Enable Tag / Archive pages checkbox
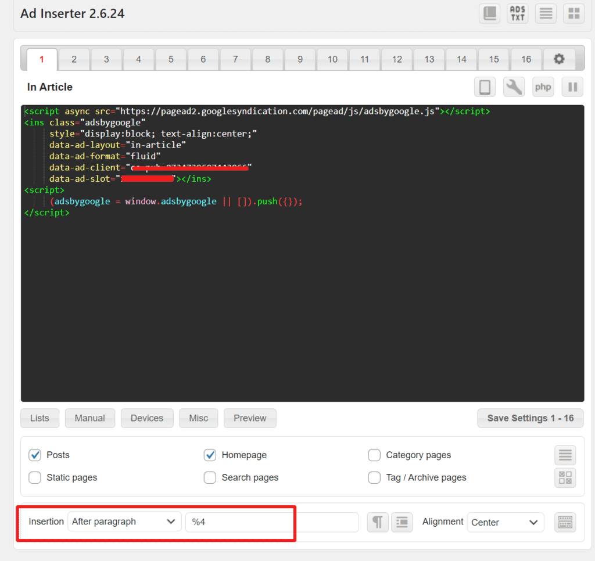Viewport: 595px width, 561px height. 374,477
